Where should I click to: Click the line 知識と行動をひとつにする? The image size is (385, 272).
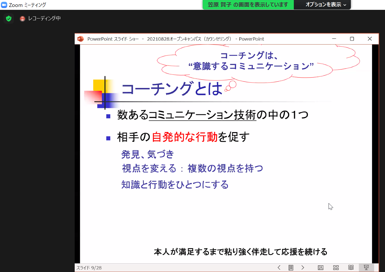click(175, 185)
